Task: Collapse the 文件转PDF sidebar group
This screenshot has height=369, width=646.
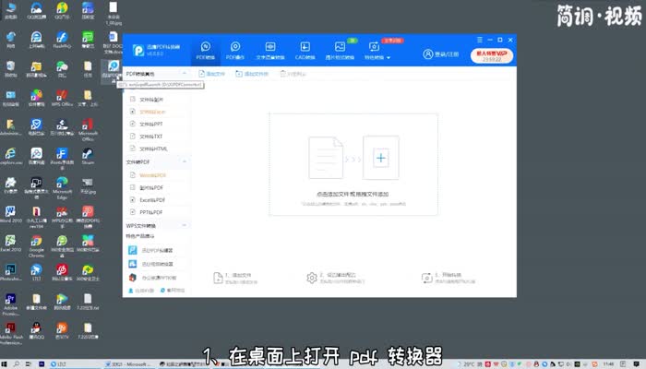Action: (x=185, y=161)
